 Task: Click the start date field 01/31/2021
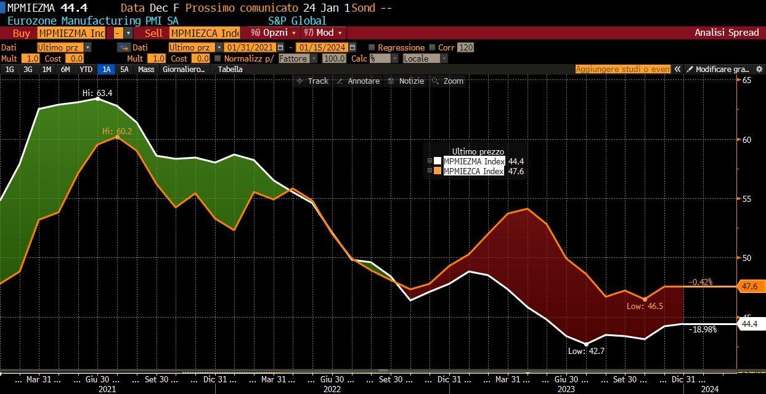[x=250, y=47]
